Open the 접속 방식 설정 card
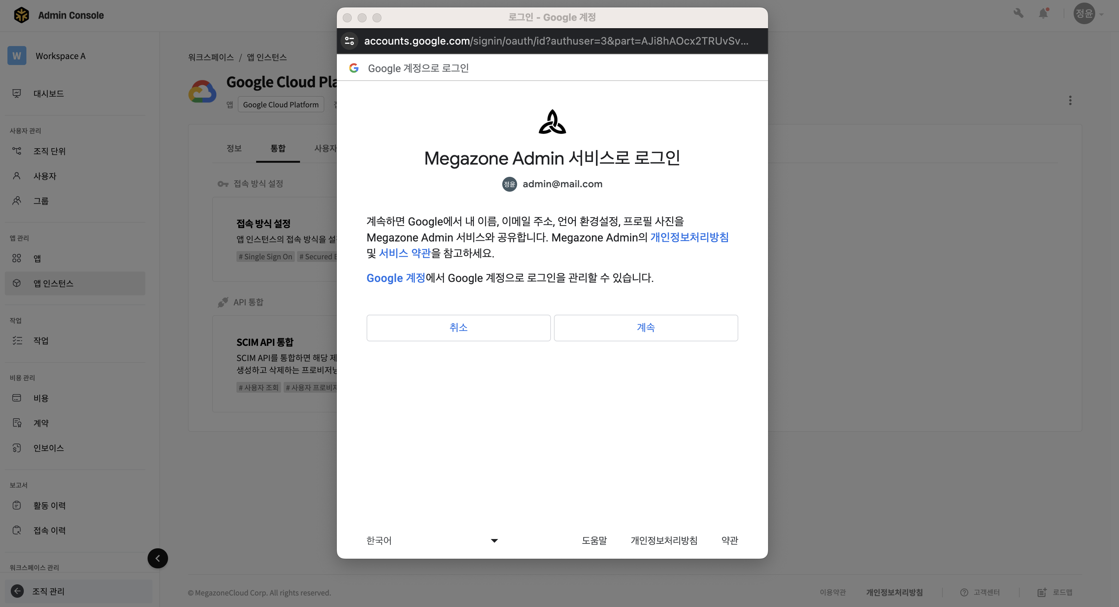1119x607 pixels. [274, 239]
